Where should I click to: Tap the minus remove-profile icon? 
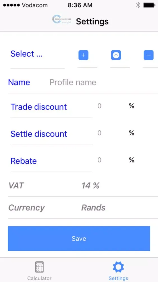tap(148, 55)
